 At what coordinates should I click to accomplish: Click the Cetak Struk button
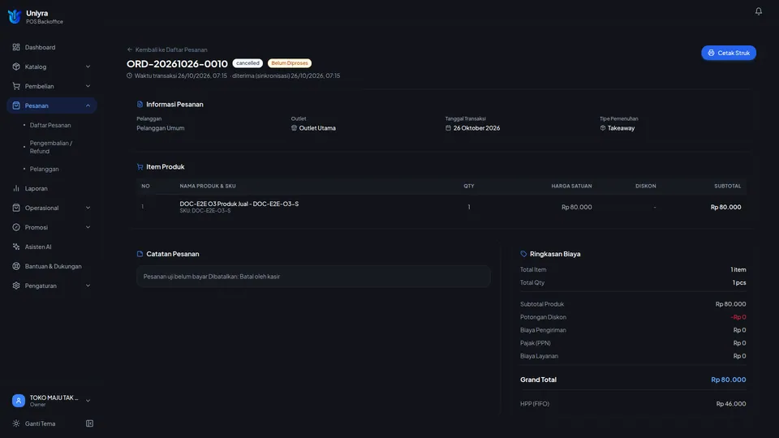(729, 53)
